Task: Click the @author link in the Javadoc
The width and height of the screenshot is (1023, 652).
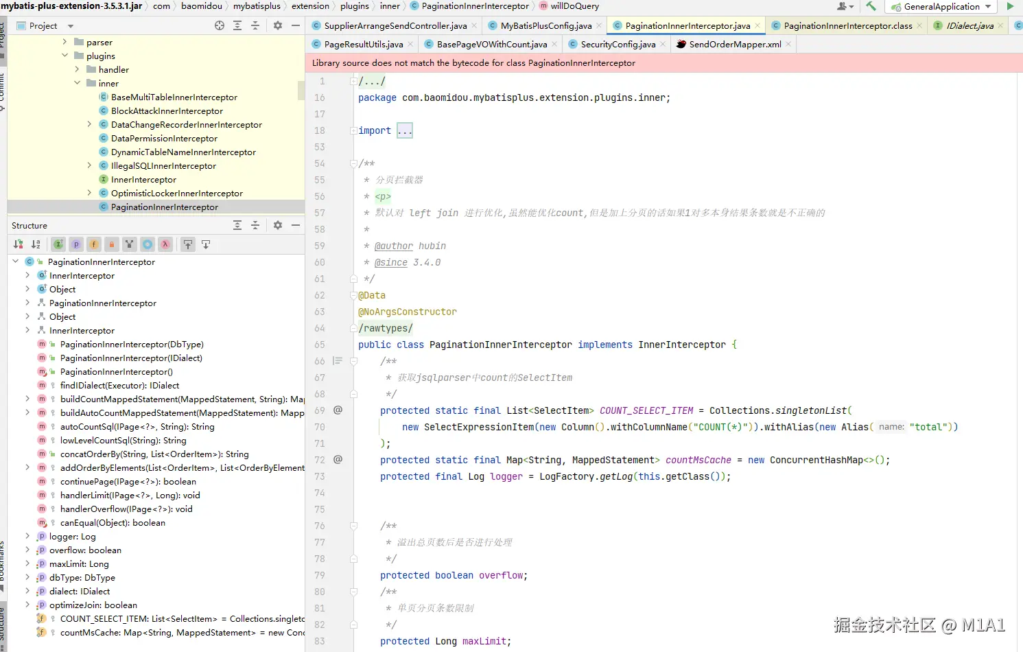Action: [394, 246]
